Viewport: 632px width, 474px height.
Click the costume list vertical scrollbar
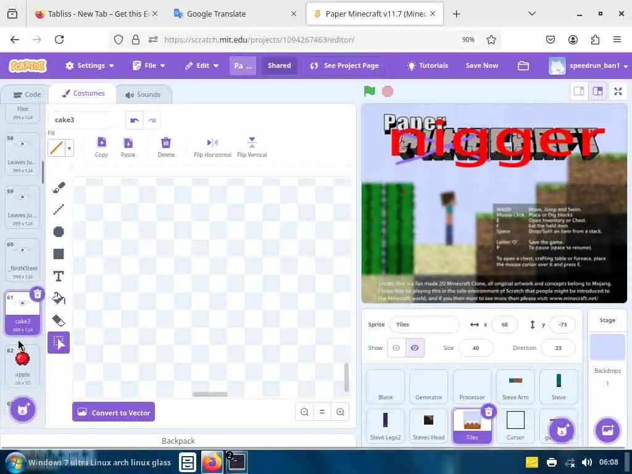(x=43, y=172)
